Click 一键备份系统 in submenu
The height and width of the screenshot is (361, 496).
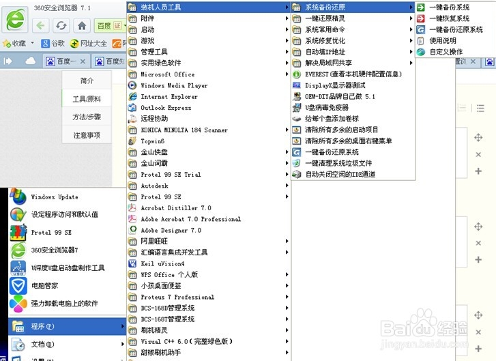tap(456, 8)
